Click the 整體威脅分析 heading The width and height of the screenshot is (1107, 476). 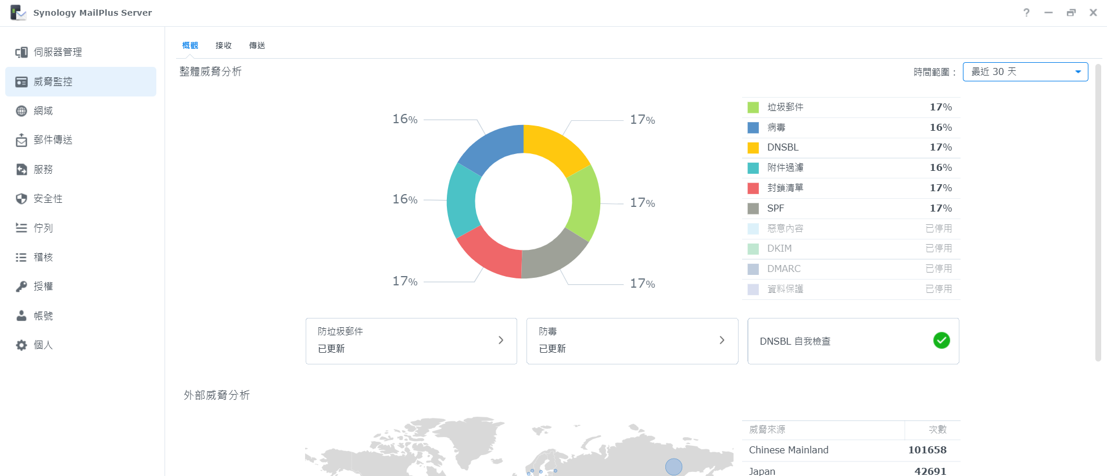[210, 71]
